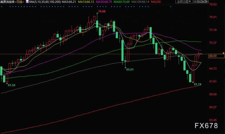Expand the 日线 period selector
Screen dimensions: 225x134
(x=19, y=2)
